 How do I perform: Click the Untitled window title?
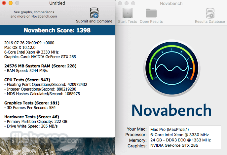coord(57,3)
